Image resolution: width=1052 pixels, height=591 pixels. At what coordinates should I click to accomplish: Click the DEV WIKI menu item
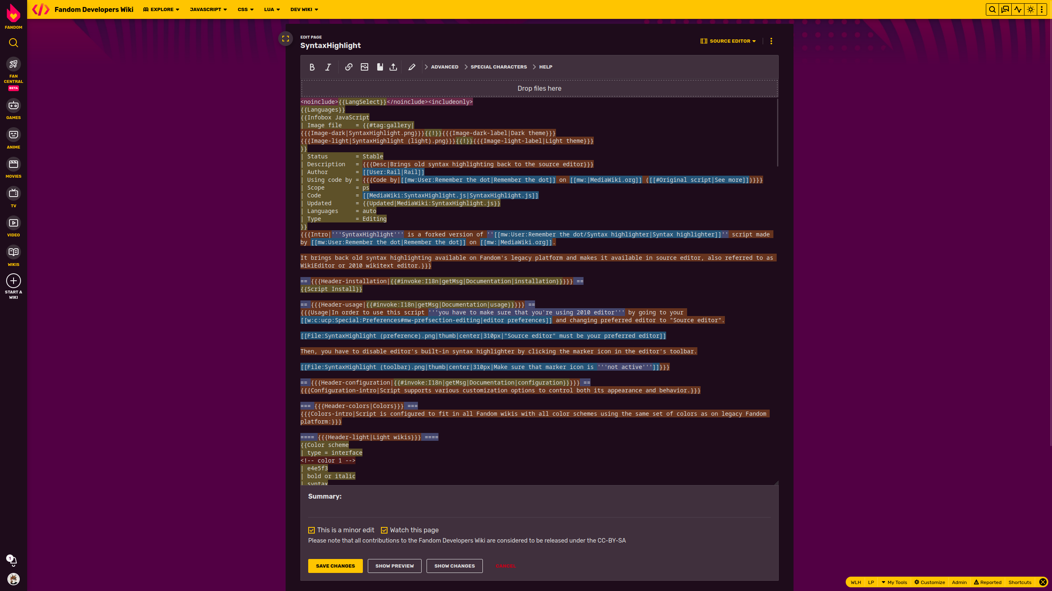[x=301, y=9]
